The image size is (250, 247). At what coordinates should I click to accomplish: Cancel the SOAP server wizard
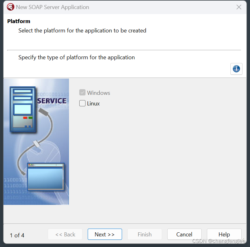tap(184, 234)
